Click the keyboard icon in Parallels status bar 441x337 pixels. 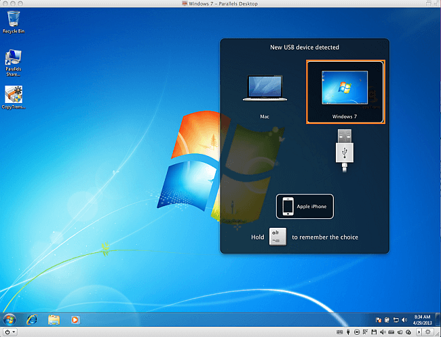pyautogui.click(x=339, y=332)
